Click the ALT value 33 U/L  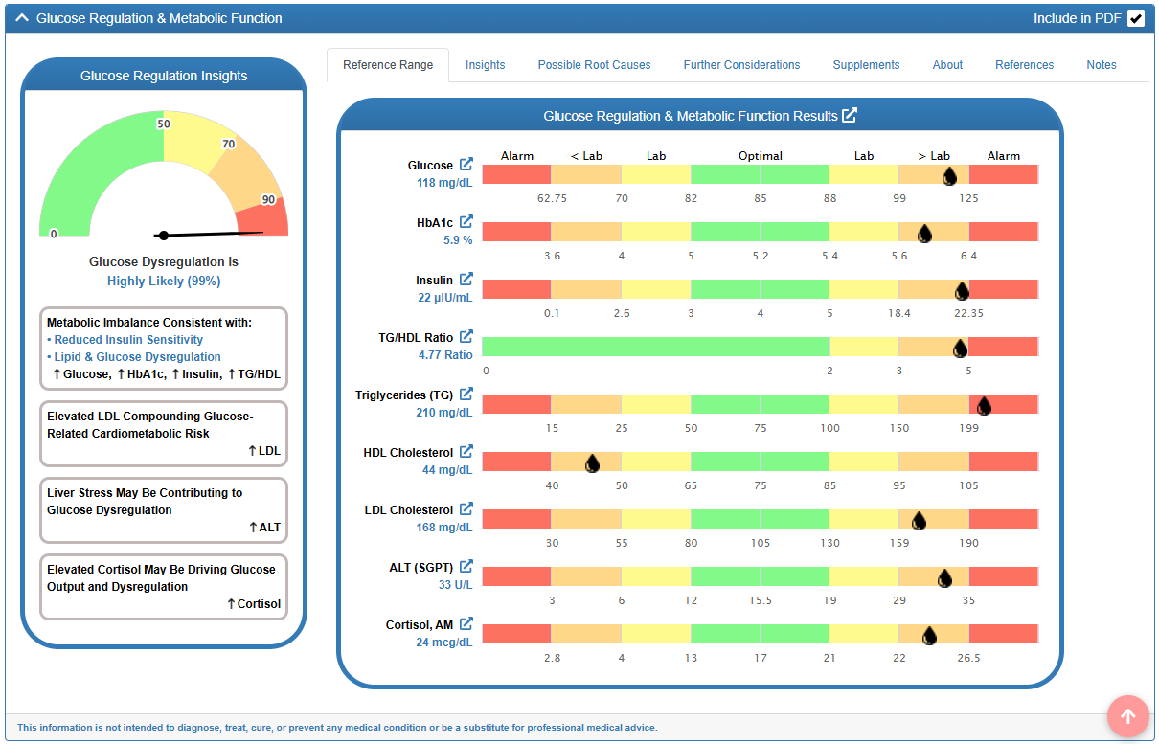pyautogui.click(x=456, y=585)
